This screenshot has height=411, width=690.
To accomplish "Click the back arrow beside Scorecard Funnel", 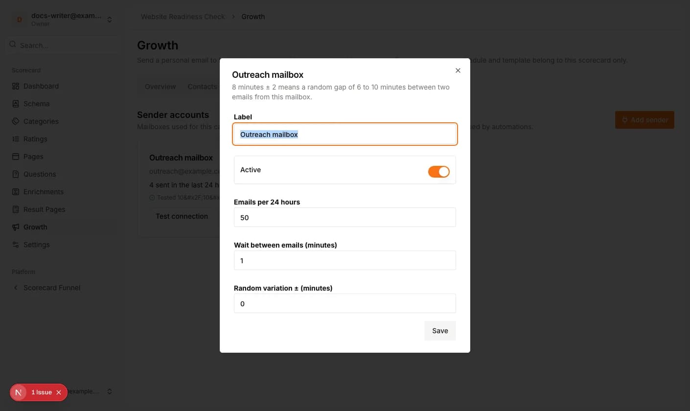I will click(x=16, y=288).
